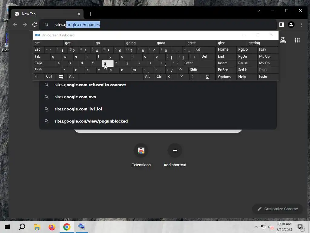Click the On-Screen Keyboard taskbar icon
This screenshot has width=310, height=233.
[81, 226]
